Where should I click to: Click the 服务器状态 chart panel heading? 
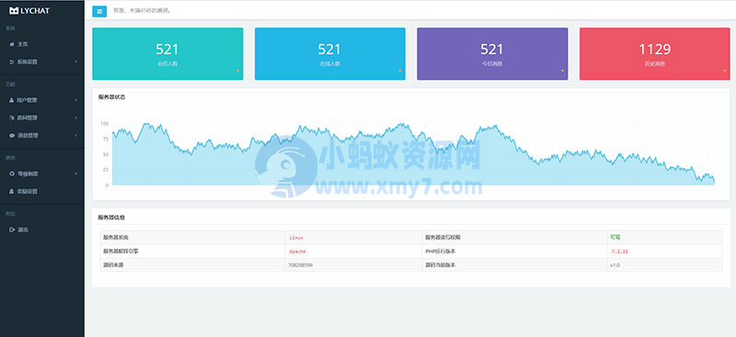(111, 97)
